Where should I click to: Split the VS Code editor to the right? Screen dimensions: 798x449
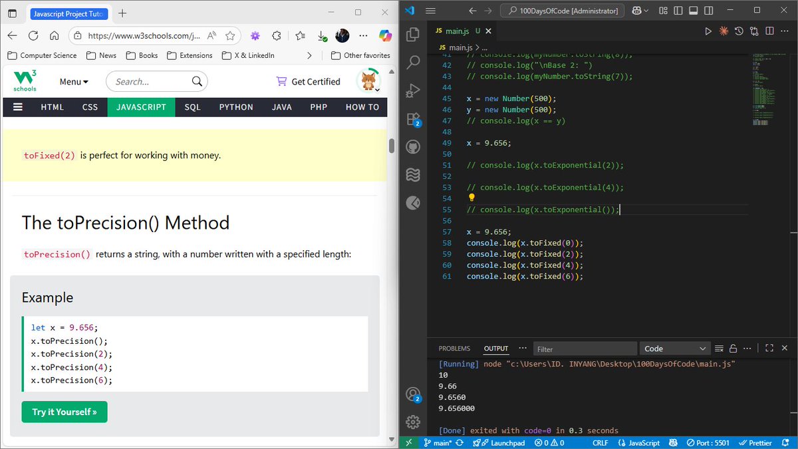pyautogui.click(x=770, y=31)
